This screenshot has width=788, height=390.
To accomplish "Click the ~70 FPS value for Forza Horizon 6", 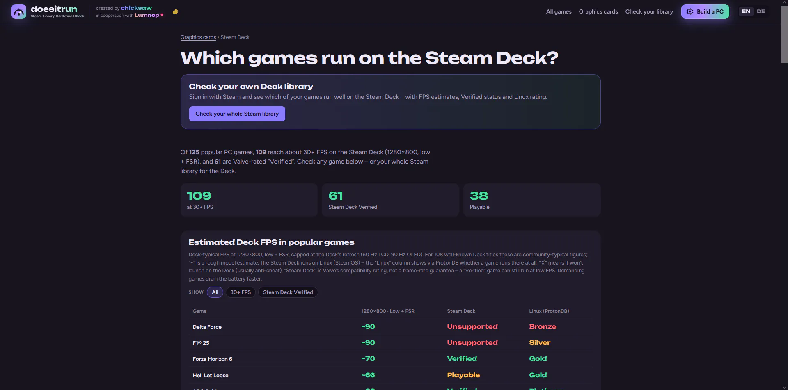I will [368, 359].
